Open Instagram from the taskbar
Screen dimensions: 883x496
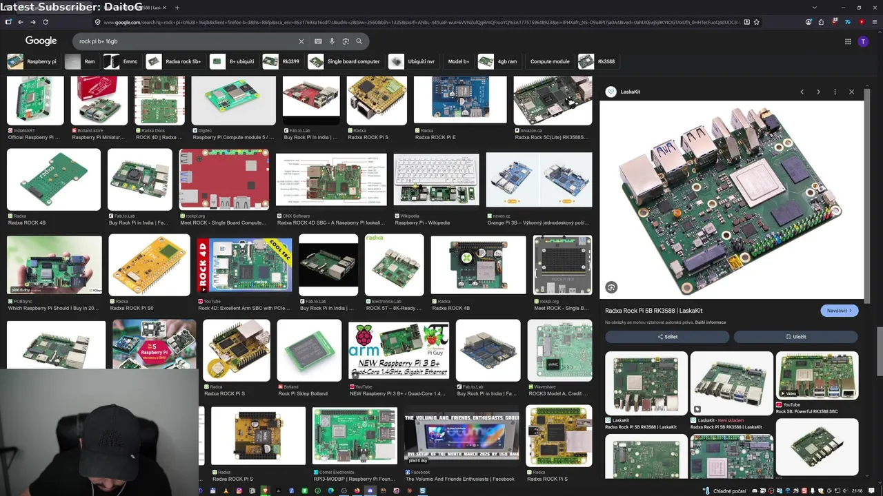pyautogui.click(x=239, y=490)
